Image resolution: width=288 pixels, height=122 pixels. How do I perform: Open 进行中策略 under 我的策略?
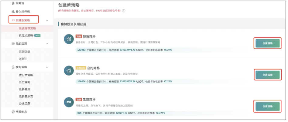(x=26, y=75)
